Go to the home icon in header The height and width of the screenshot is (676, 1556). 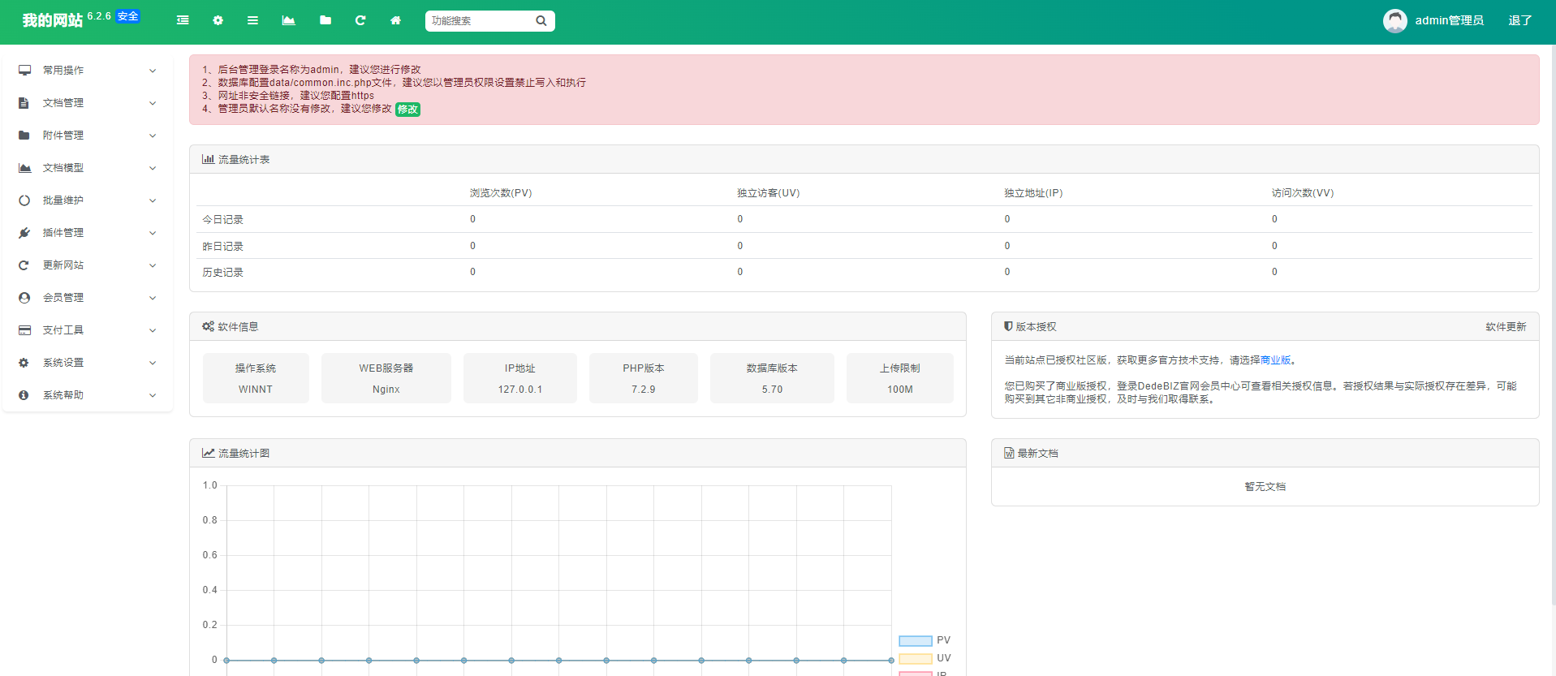pyautogui.click(x=395, y=20)
